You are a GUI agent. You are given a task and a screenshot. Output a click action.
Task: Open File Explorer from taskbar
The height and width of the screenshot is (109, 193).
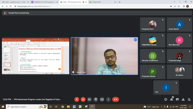68,107
